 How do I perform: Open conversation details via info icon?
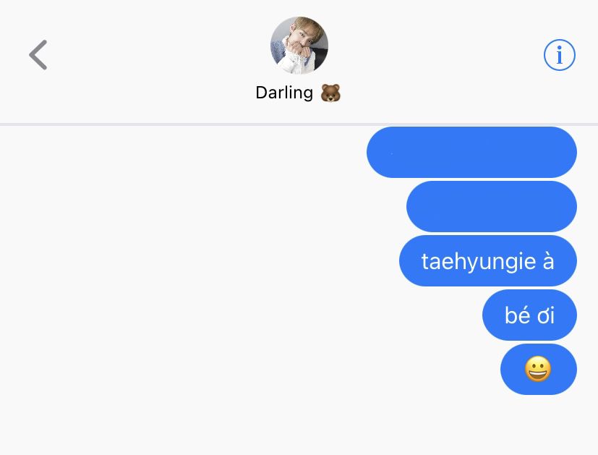[559, 55]
